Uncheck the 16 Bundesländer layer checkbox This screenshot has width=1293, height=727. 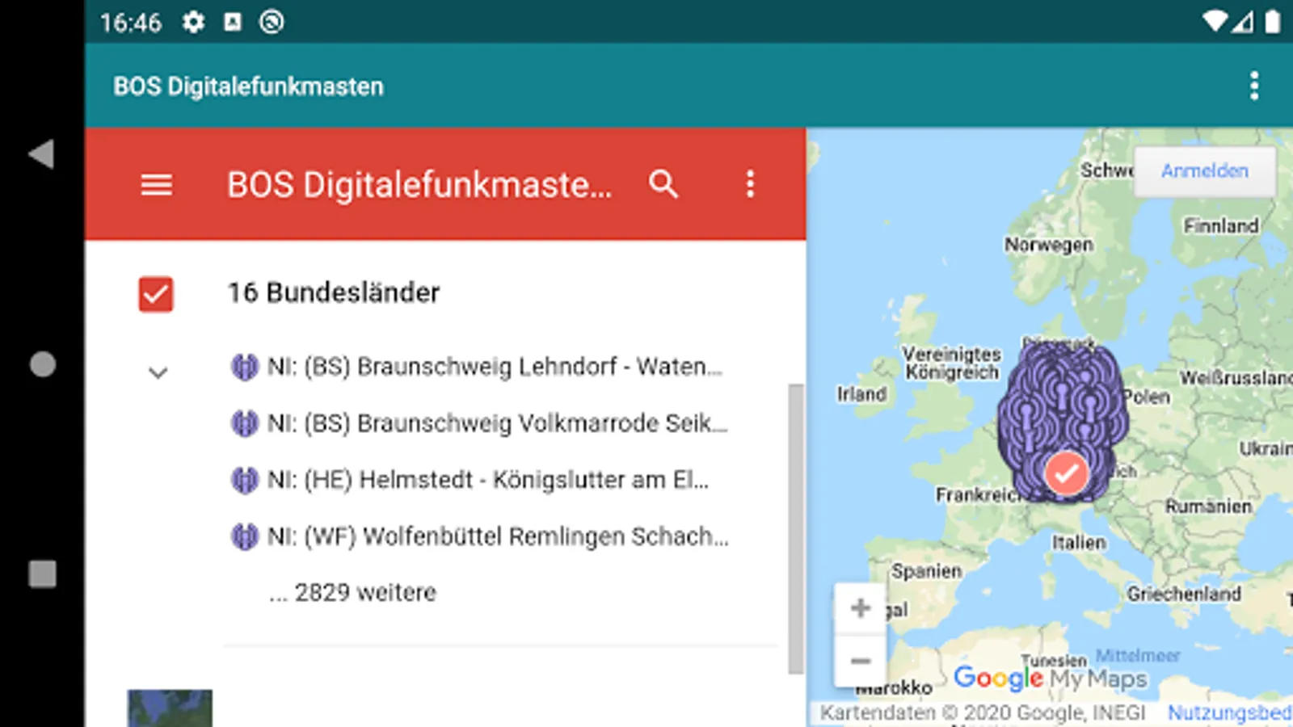(156, 294)
